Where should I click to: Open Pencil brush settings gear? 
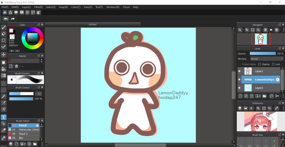37,125
